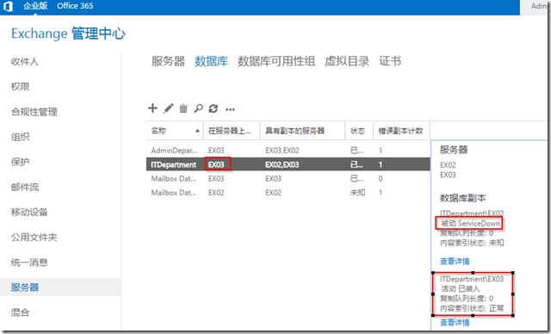Open 收件人 in sidebar
This screenshot has height=334, width=551.
pos(25,62)
